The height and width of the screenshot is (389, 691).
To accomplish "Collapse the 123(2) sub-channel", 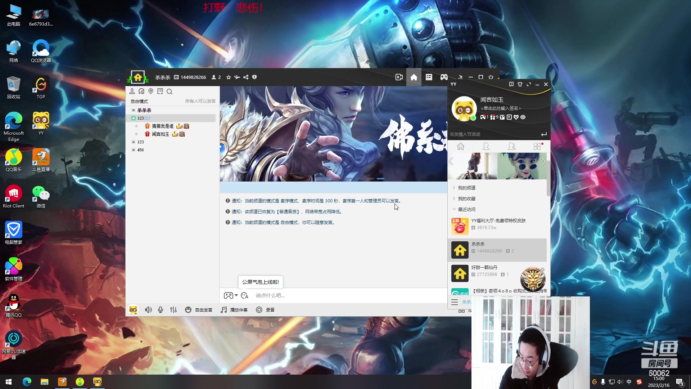I will click(x=134, y=118).
